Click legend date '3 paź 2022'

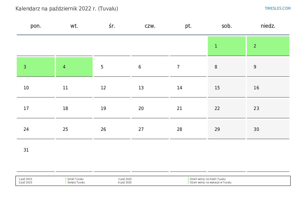(x=125, y=179)
